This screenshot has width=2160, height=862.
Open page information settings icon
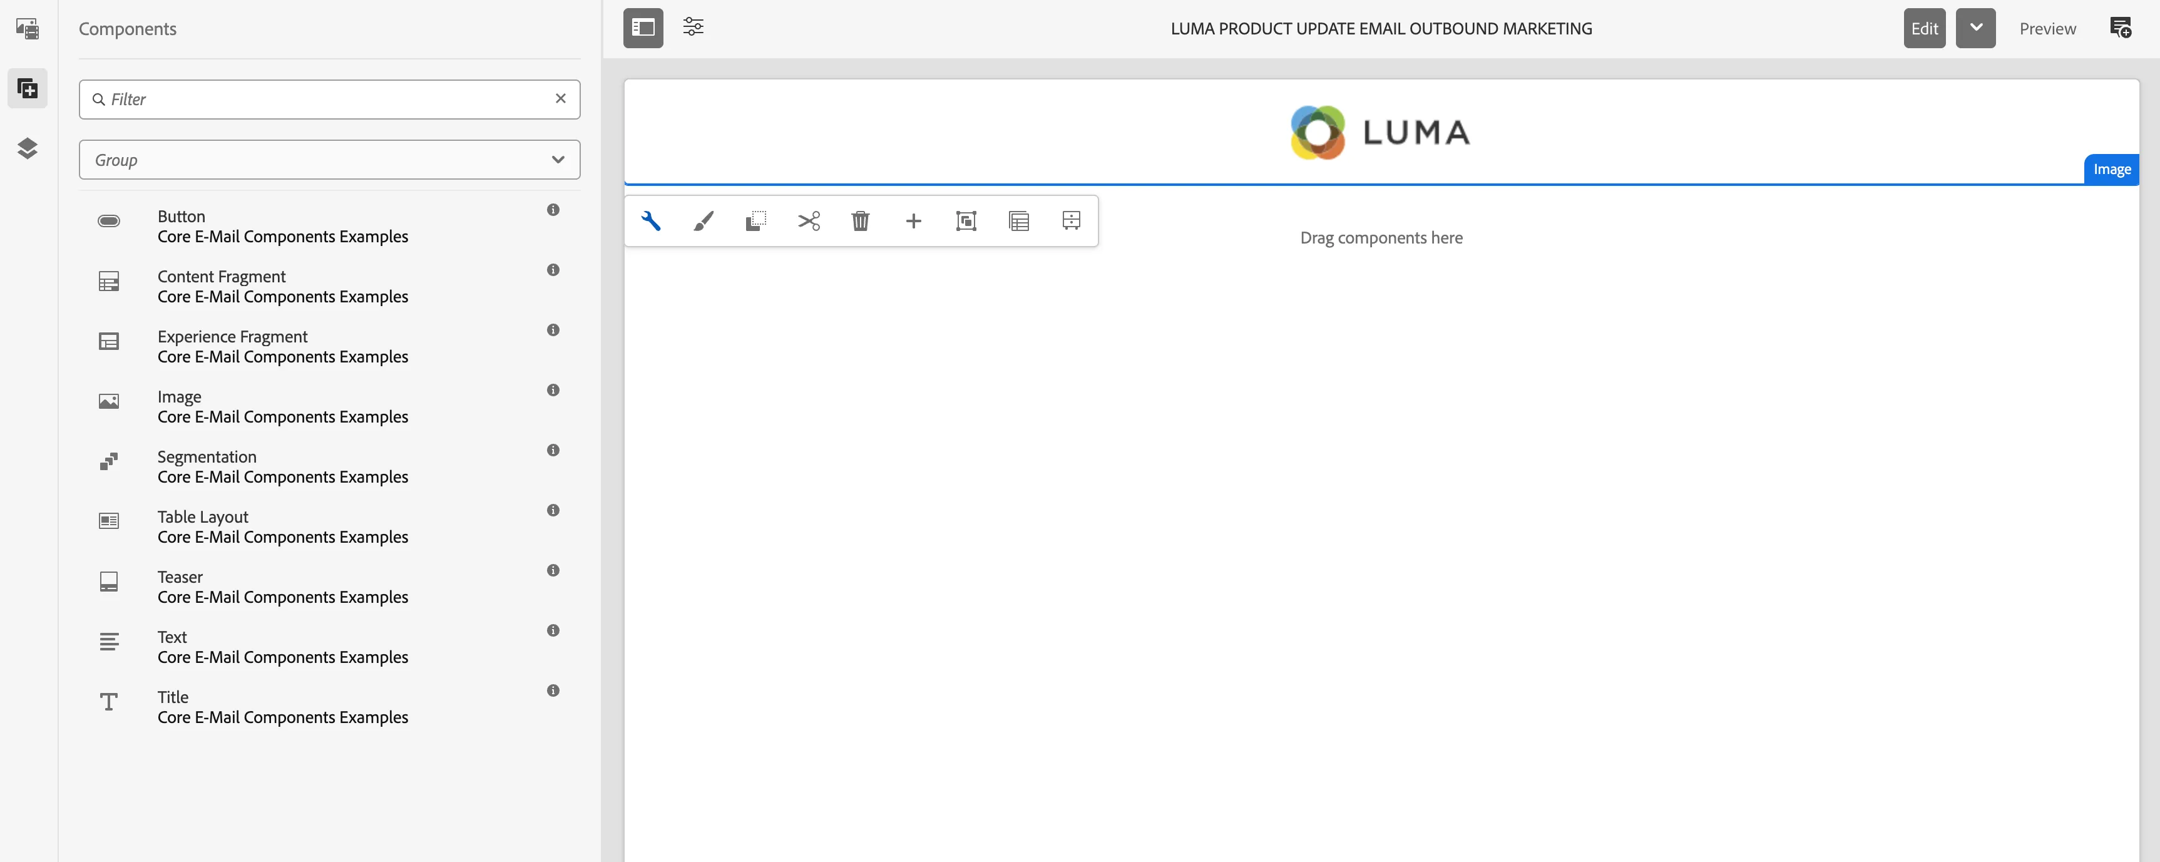[693, 28]
